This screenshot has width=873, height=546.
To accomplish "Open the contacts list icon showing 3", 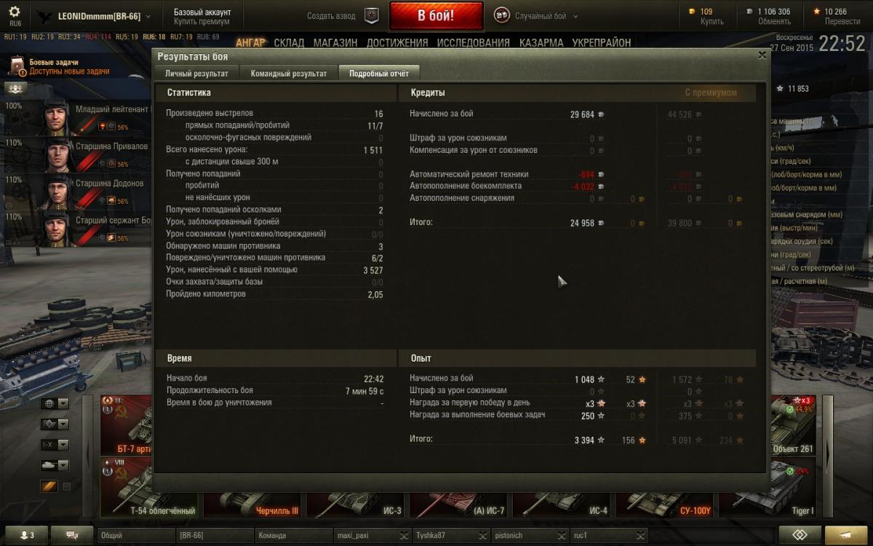I will [25, 535].
